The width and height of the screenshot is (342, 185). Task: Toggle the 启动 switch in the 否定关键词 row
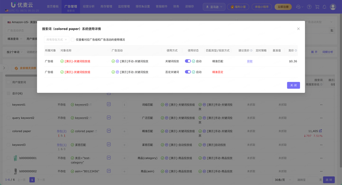coord(188,72)
